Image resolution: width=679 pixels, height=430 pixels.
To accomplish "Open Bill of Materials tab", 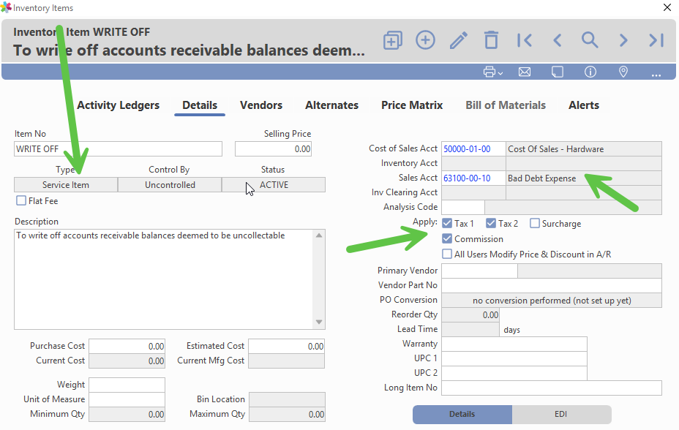I will 506,105.
